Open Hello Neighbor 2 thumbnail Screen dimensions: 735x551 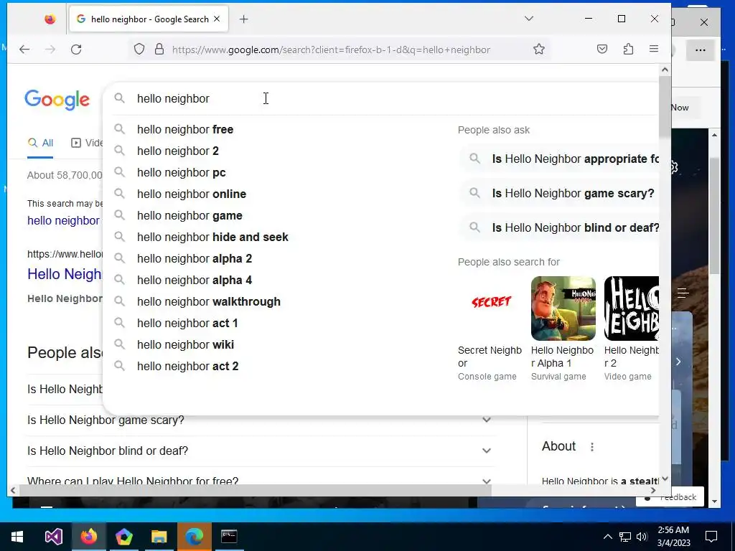(x=632, y=309)
